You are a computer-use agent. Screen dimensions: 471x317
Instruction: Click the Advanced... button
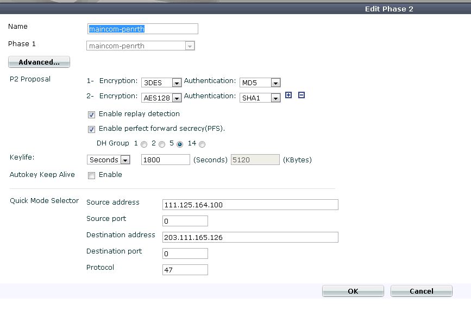(x=39, y=62)
